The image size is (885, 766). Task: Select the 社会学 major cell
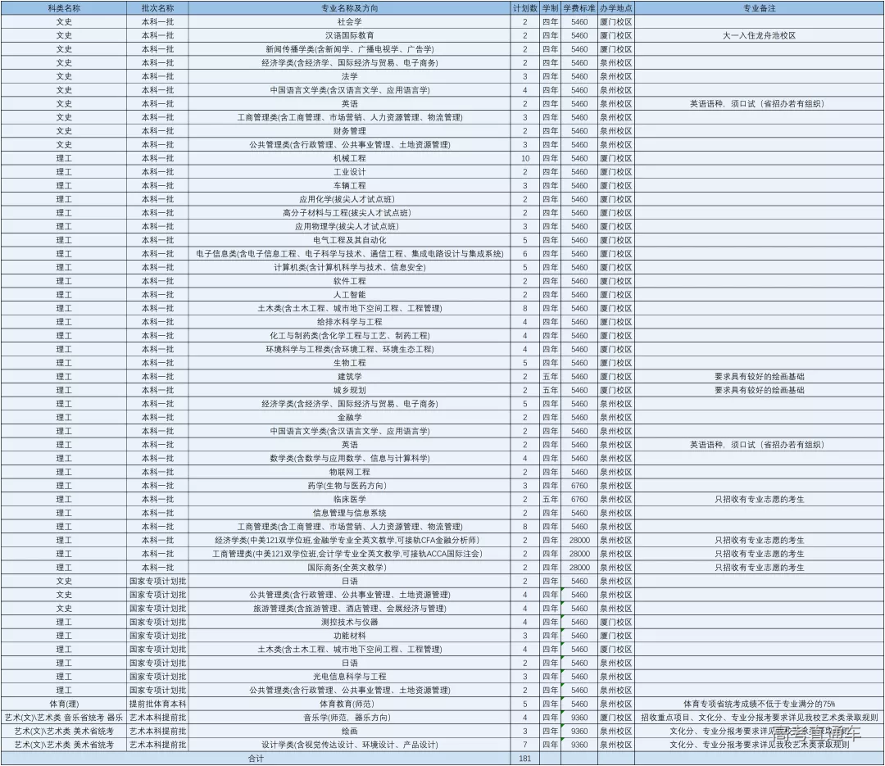click(349, 21)
